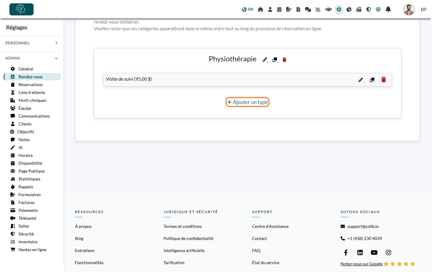Image resolution: width=436 pixels, height=272 pixels.
Task: Go to Liste d'attente in the sidebar
Action: click(32, 92)
